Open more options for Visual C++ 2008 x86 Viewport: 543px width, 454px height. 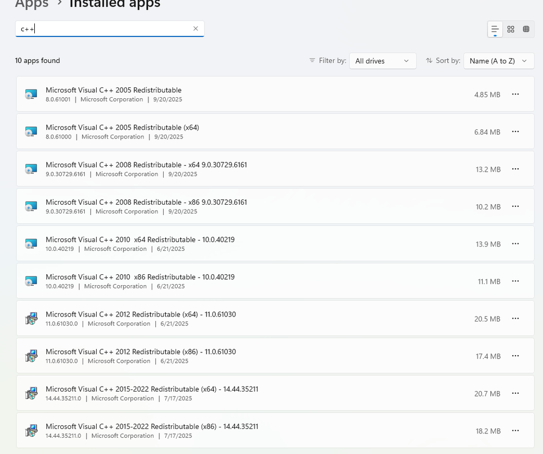click(x=515, y=207)
